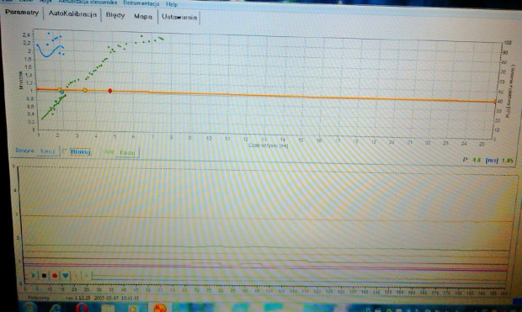Click the blue down-arrow load icon
Viewport: 522px width, 312px height.
[66, 275]
